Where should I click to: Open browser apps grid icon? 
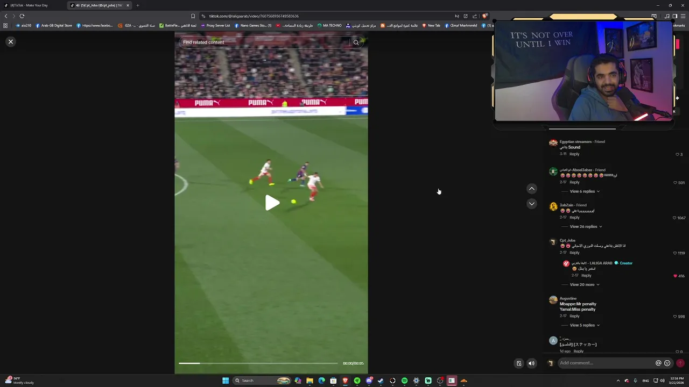point(5,25)
